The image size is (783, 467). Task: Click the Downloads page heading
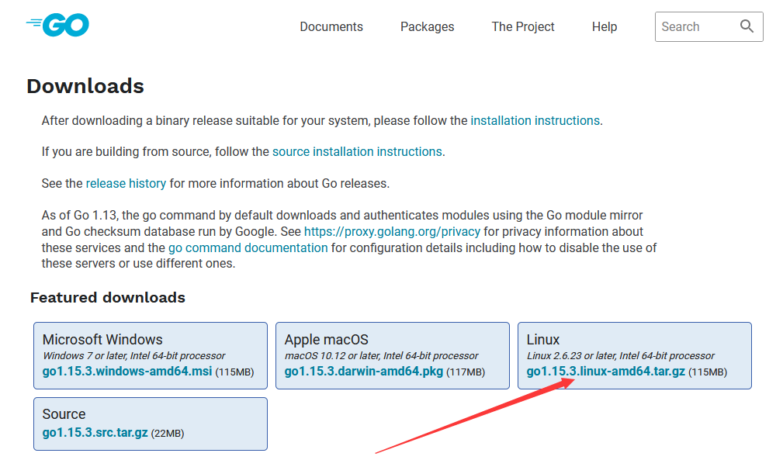(85, 86)
